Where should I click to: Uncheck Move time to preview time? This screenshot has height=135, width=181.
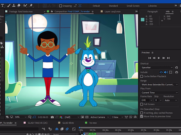[x=142, y=116]
